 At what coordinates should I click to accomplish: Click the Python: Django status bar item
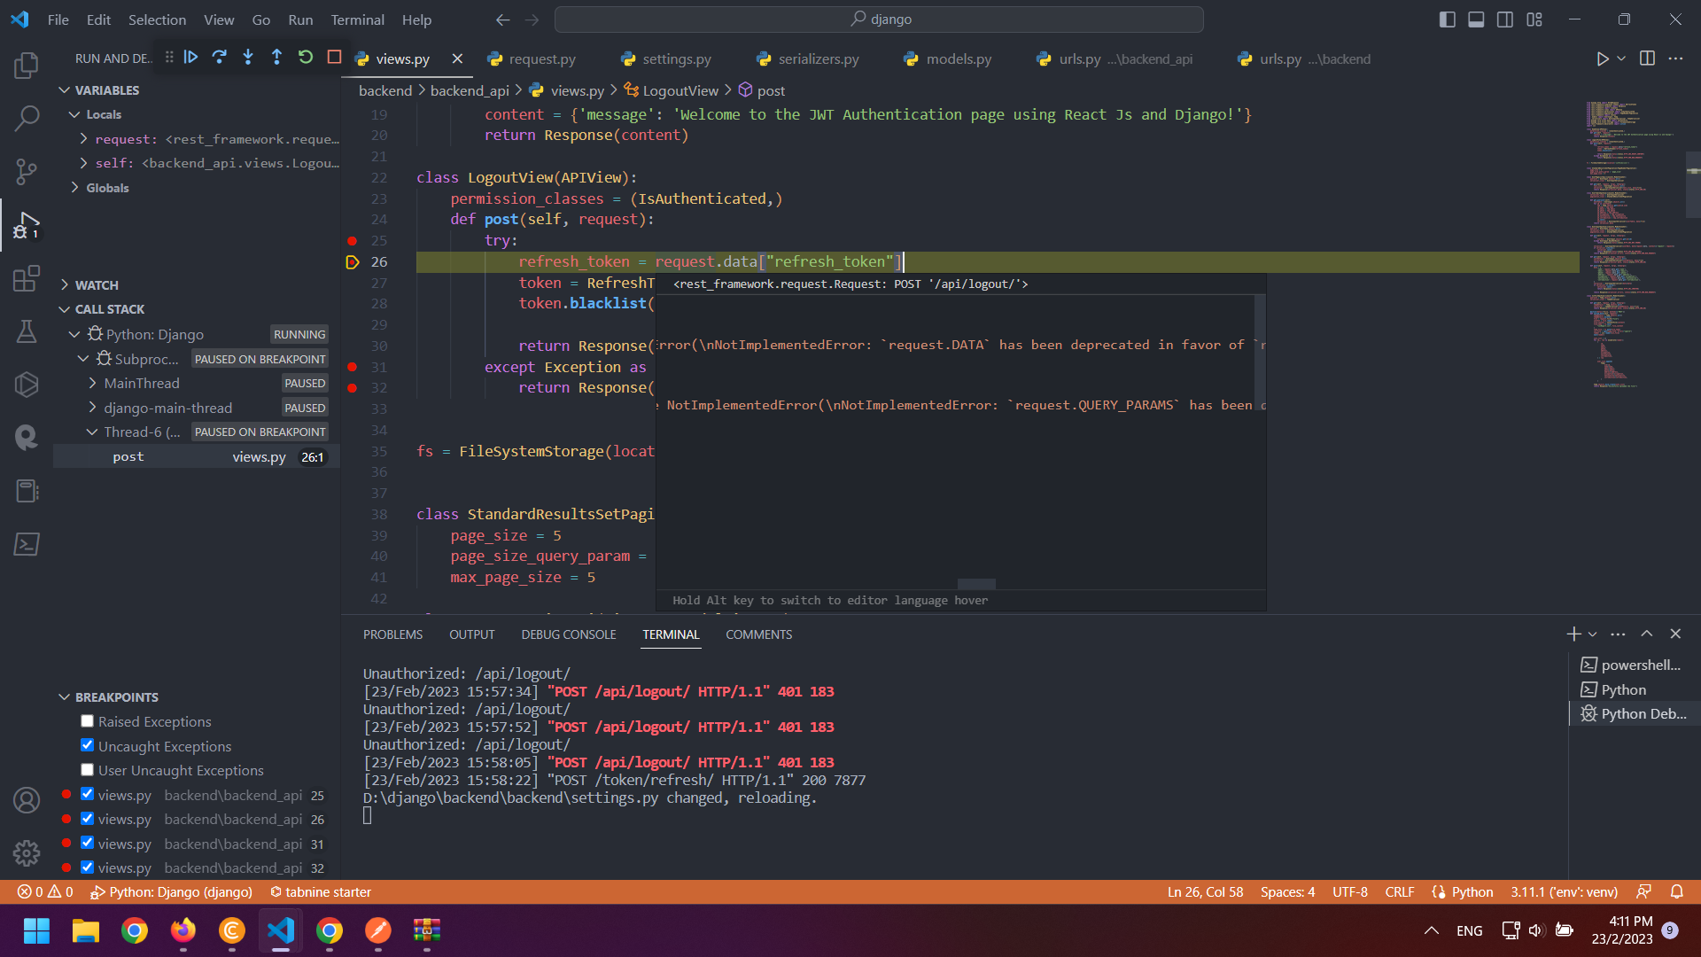172,892
